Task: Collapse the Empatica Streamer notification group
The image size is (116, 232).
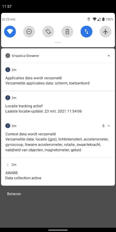Action: 109,56
